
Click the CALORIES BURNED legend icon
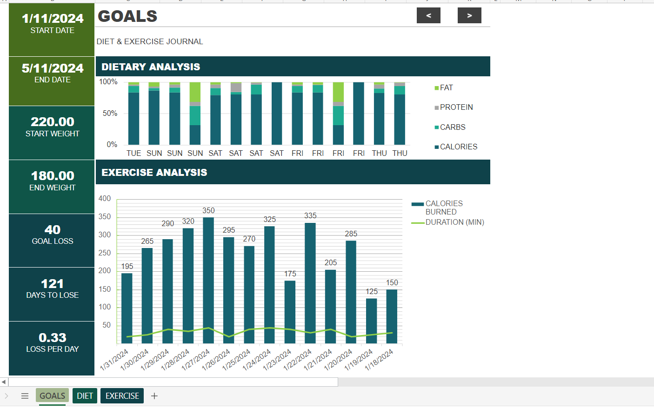(x=417, y=203)
